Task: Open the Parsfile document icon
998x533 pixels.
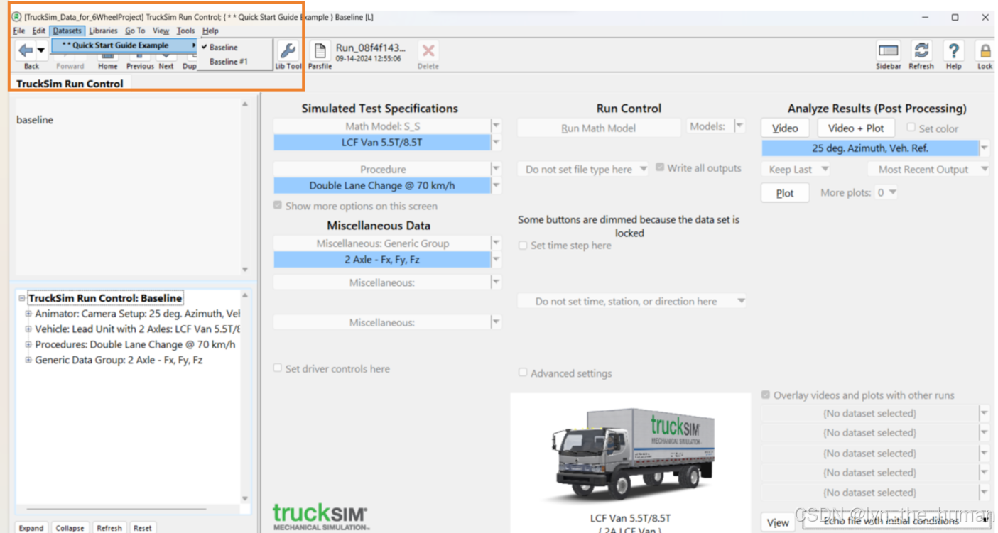Action: tap(320, 51)
